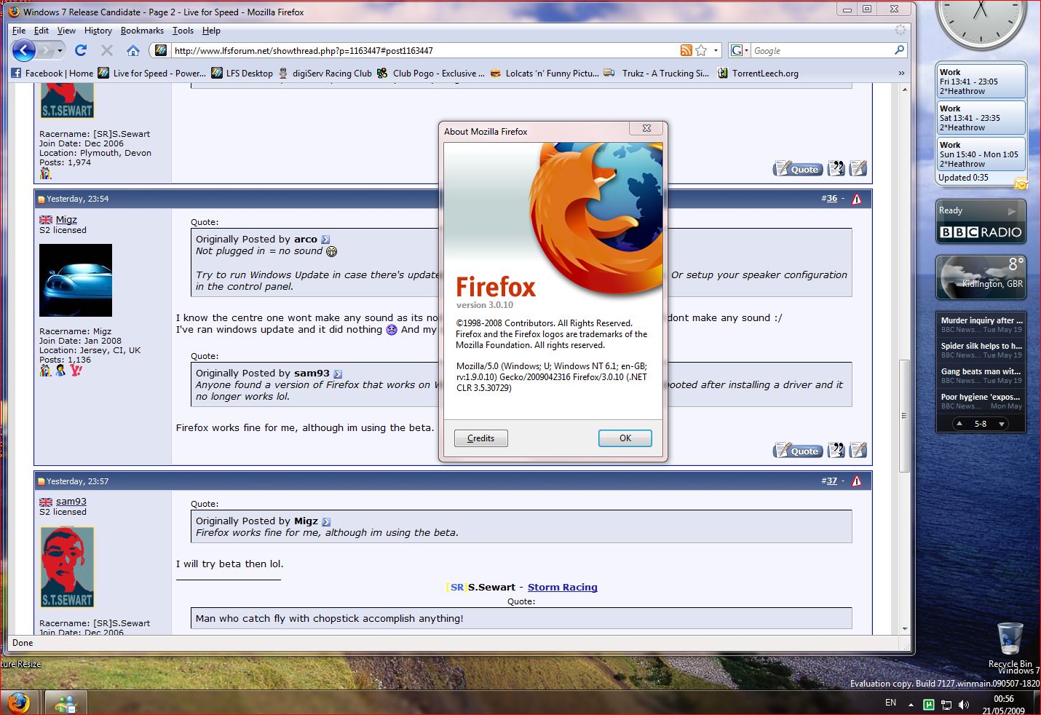Click Credits in About Mozilla Firefox dialog
This screenshot has width=1041, height=715.
tap(480, 438)
